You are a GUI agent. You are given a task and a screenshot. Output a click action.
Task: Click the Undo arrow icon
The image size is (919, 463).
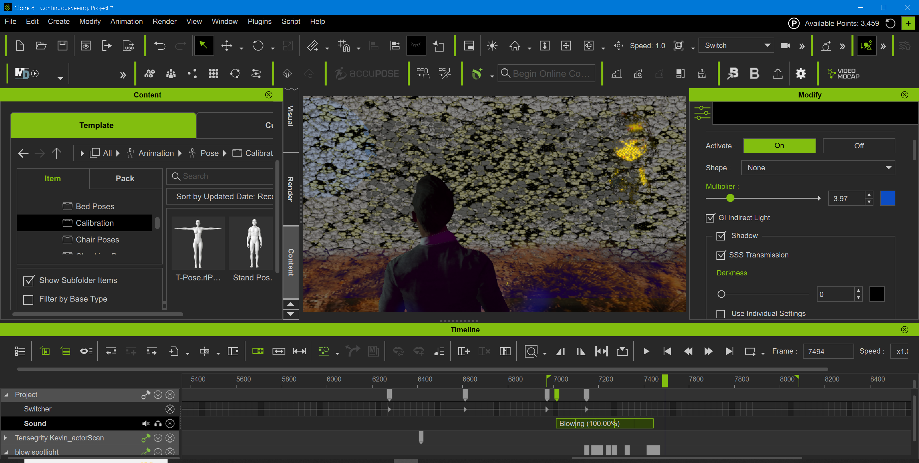pyautogui.click(x=159, y=46)
